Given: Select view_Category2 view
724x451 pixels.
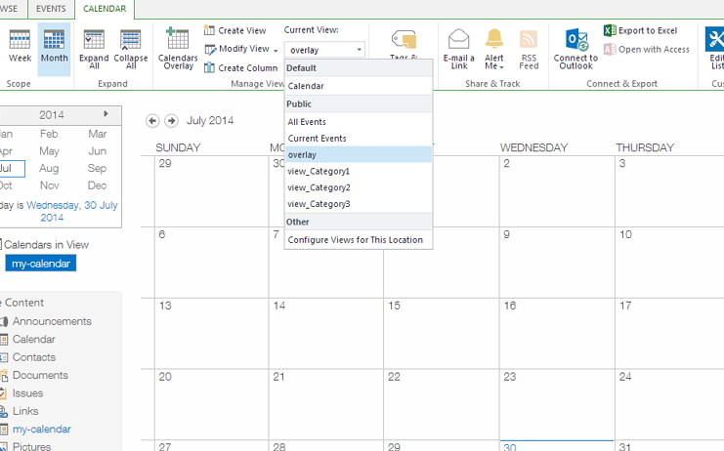Looking at the screenshot, I should 359,187.
